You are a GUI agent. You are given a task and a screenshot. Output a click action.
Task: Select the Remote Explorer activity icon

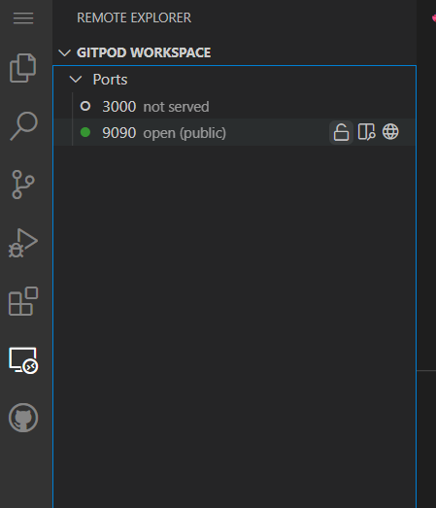click(23, 360)
